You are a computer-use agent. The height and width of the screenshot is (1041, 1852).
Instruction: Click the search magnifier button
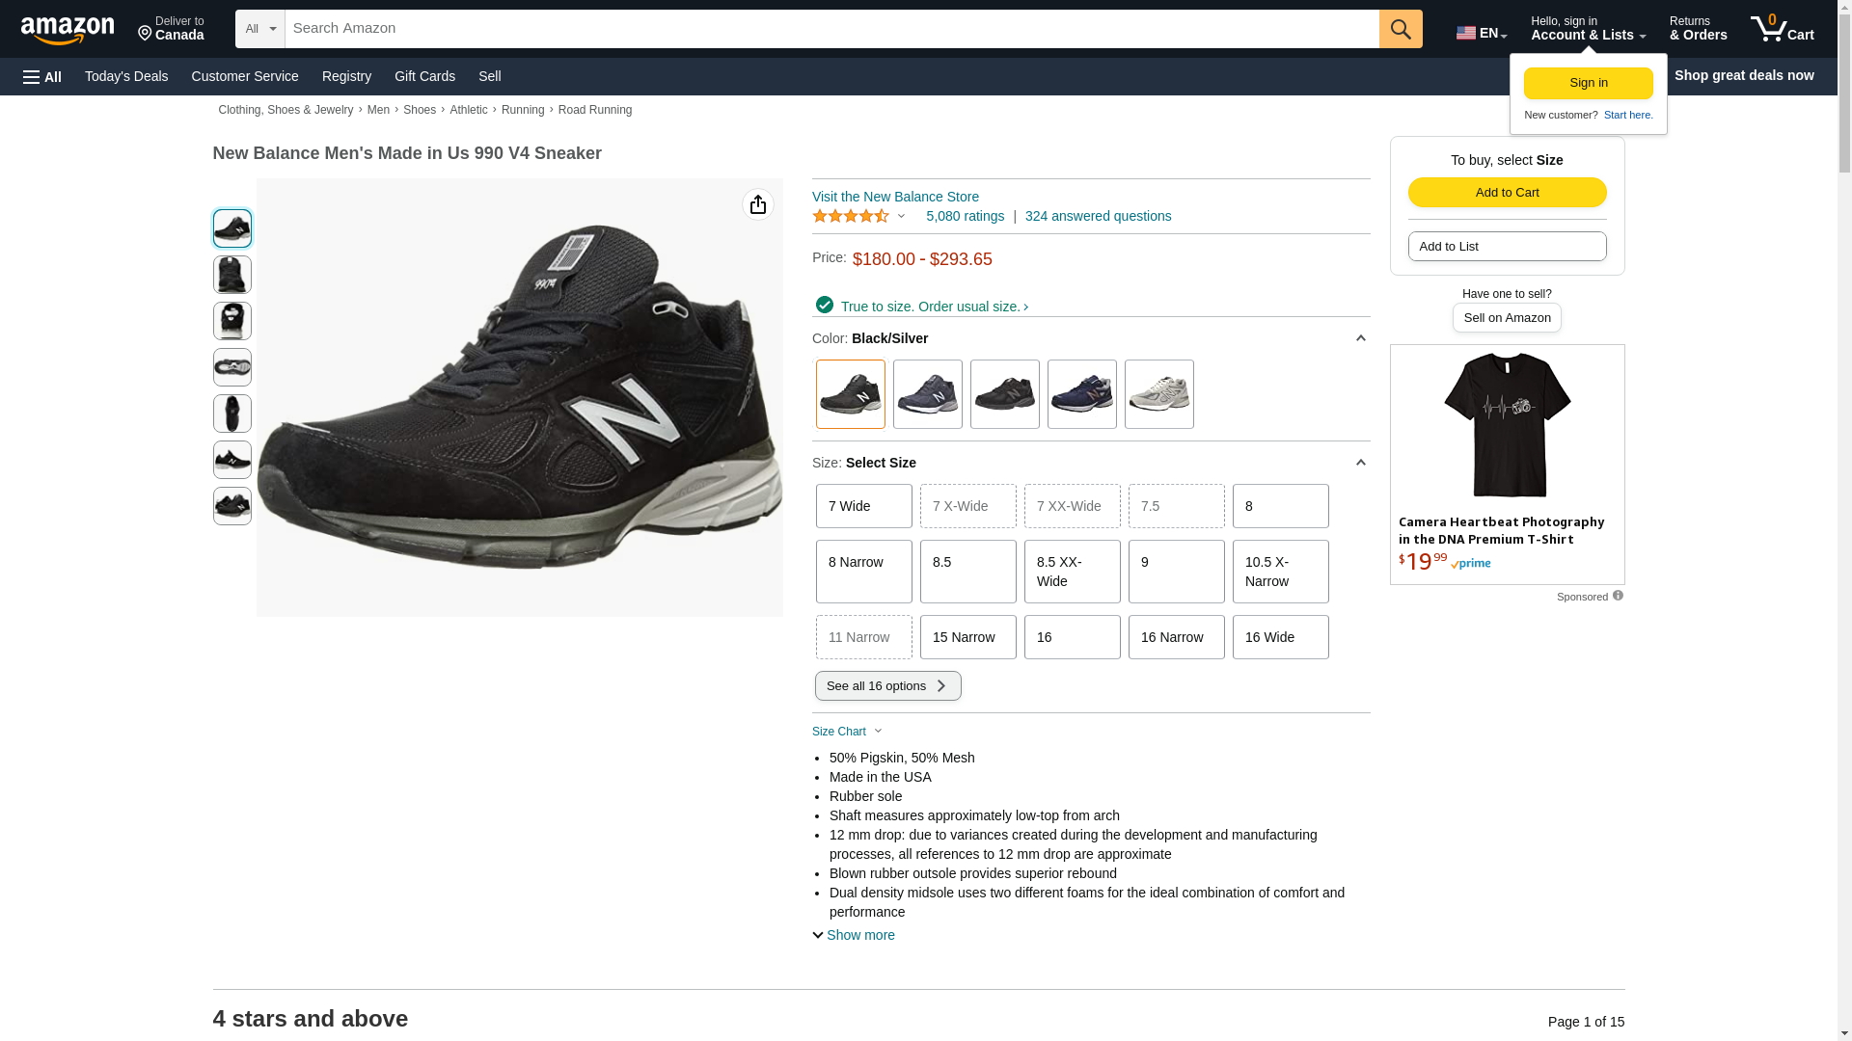point(1400,29)
